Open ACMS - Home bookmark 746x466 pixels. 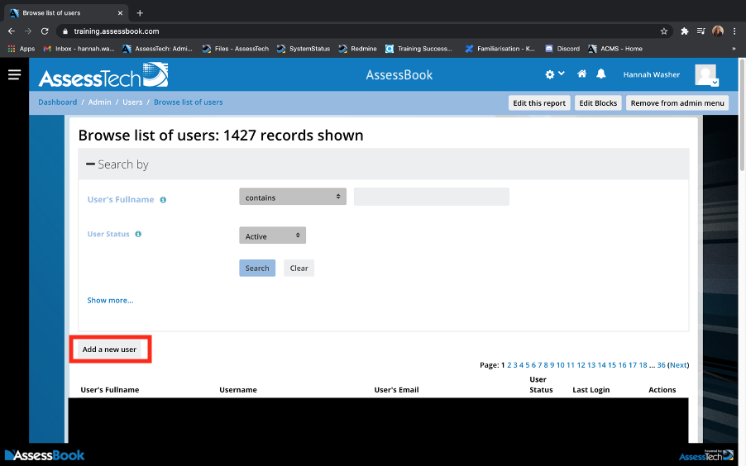(615, 49)
